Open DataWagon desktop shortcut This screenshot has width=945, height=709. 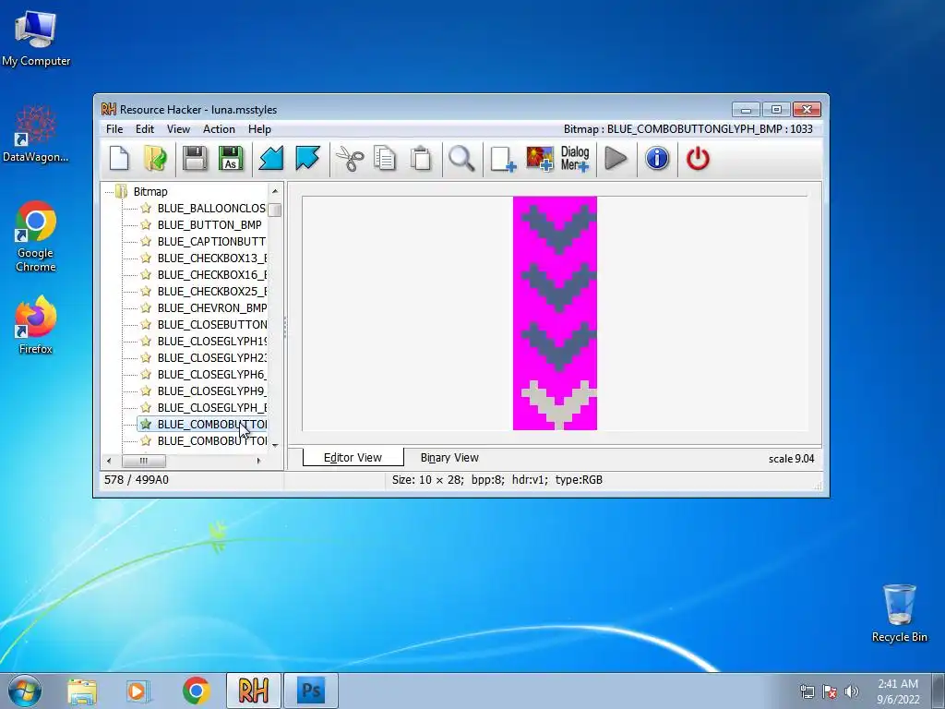pyautogui.click(x=36, y=134)
